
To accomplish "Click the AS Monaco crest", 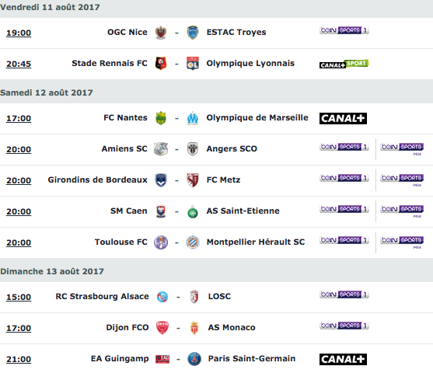I will [x=194, y=328].
